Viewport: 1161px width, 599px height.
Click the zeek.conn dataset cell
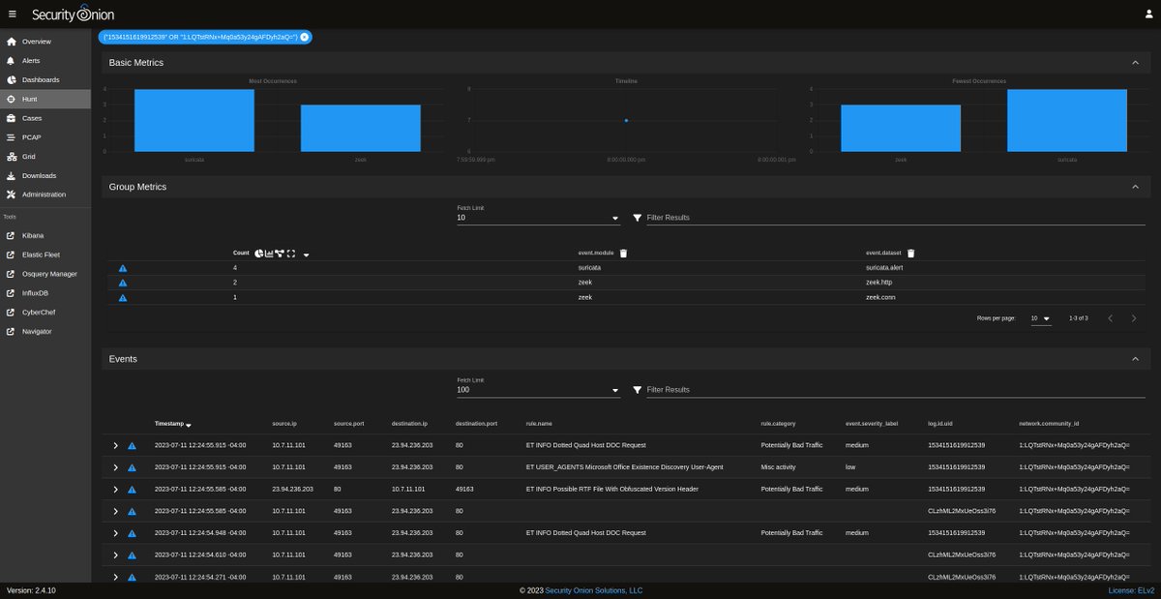880,297
